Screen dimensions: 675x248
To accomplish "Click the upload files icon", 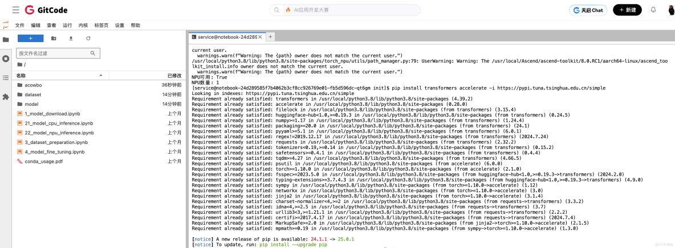I will pos(71,38).
